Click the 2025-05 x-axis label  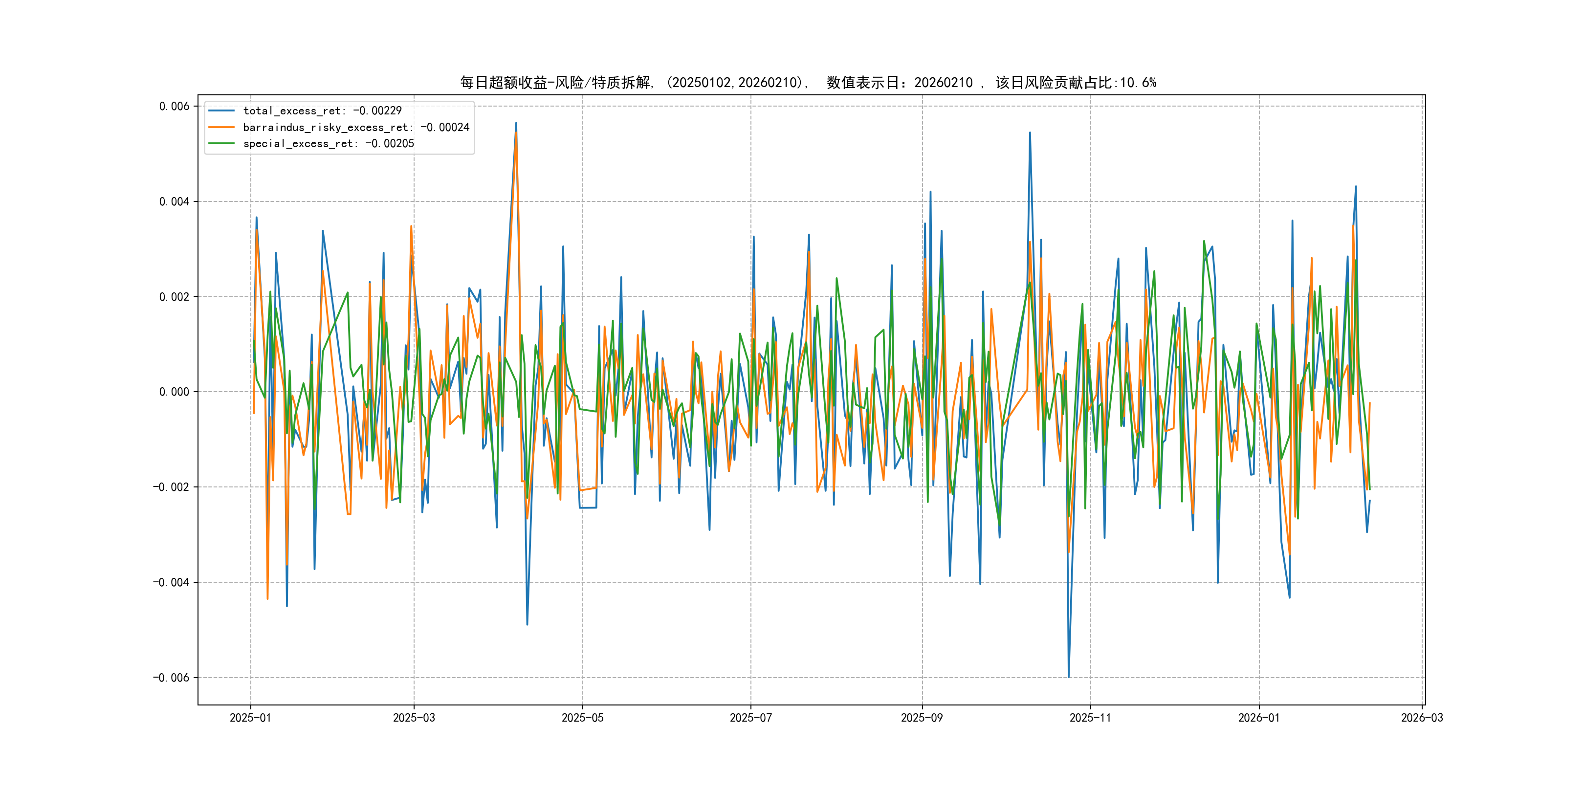pyautogui.click(x=582, y=718)
